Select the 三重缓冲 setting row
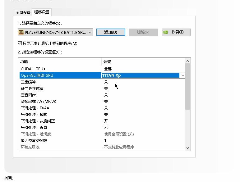The width and height of the screenshot is (240, 182). pos(102,82)
